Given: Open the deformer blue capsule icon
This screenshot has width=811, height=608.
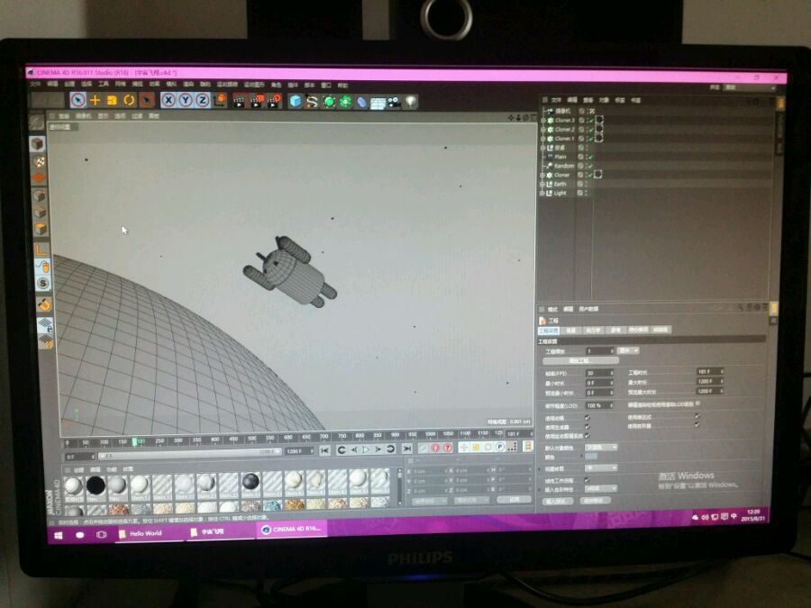Looking at the screenshot, I should point(361,103).
